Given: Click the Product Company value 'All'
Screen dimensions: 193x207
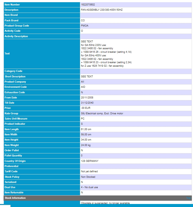Looking at the screenshot, I should 82,82.
